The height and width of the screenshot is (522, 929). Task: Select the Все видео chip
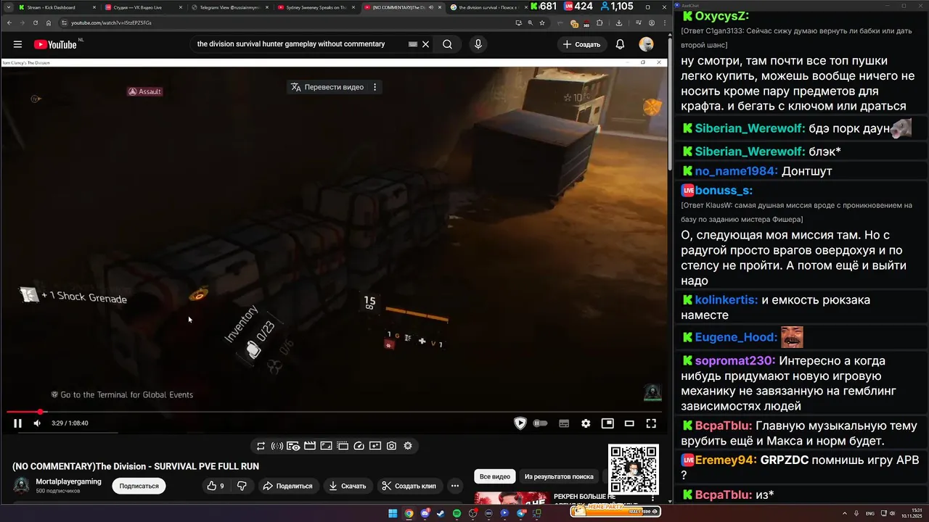495,476
